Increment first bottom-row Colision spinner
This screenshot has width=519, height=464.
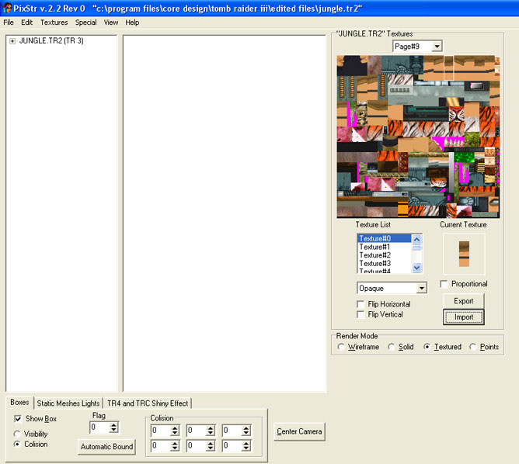[175, 444]
